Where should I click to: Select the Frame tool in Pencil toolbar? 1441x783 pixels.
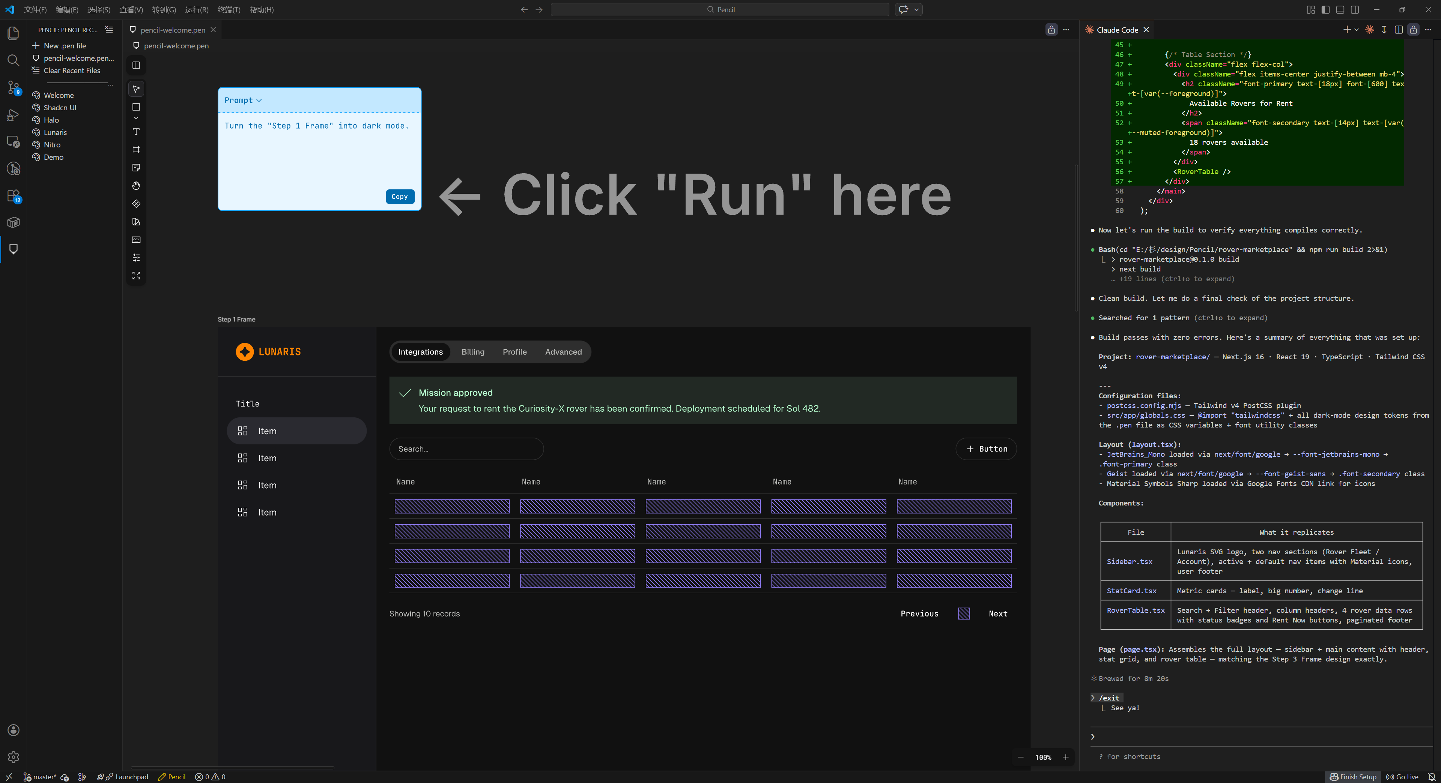point(136,150)
